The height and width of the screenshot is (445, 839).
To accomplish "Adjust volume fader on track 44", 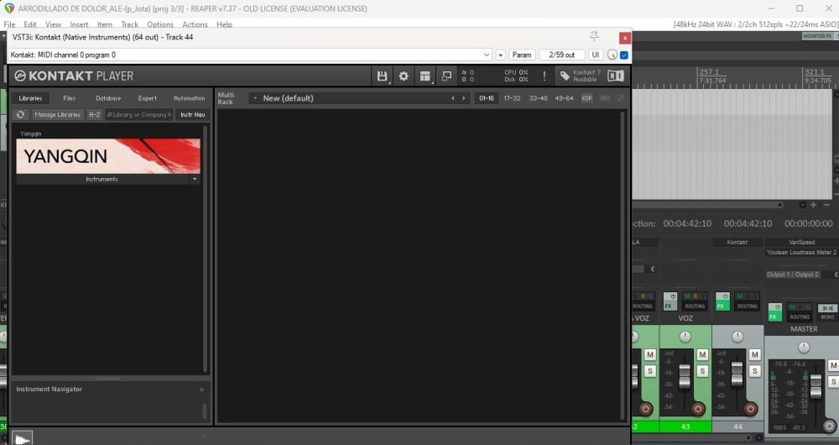I will (737, 374).
